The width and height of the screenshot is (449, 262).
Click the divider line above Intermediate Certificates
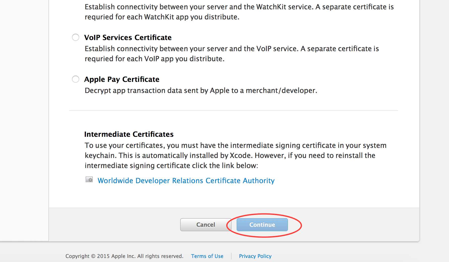tap(233, 111)
